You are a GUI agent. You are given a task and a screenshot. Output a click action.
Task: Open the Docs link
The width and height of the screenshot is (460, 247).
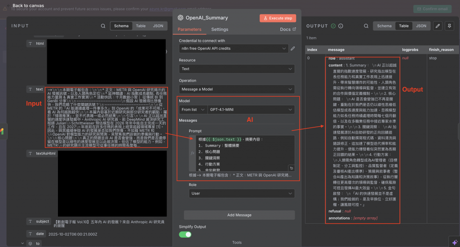(x=288, y=29)
